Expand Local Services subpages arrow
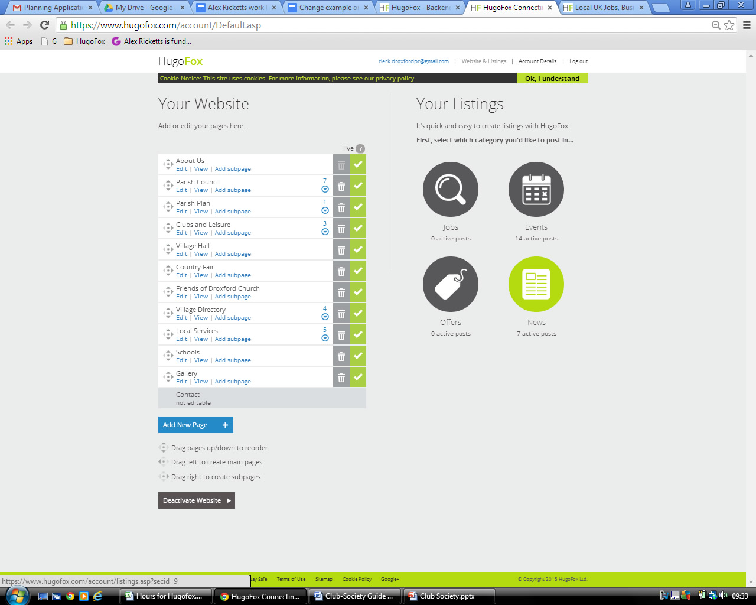The width and height of the screenshot is (756, 605). click(x=325, y=338)
